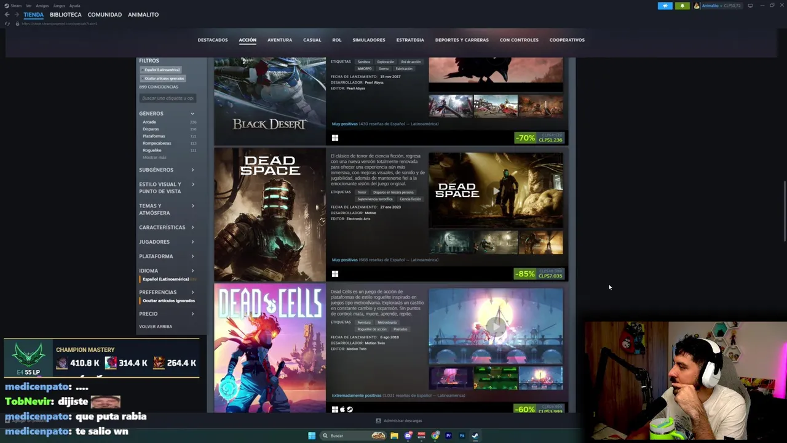This screenshot has width=787, height=443.
Task: Open the Cooperativos tab
Action: tap(567, 40)
